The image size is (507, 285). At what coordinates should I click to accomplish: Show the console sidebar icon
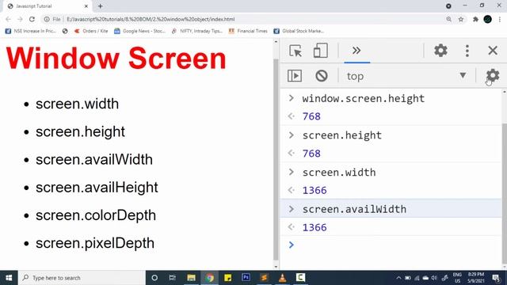pyautogui.click(x=295, y=76)
